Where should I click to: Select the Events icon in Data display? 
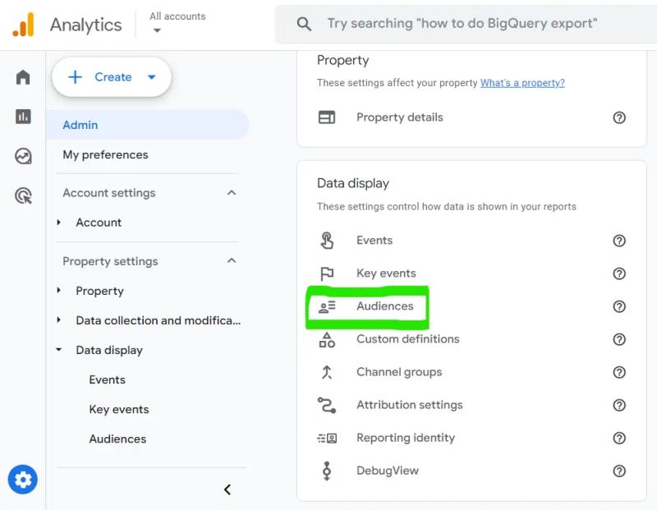click(327, 241)
